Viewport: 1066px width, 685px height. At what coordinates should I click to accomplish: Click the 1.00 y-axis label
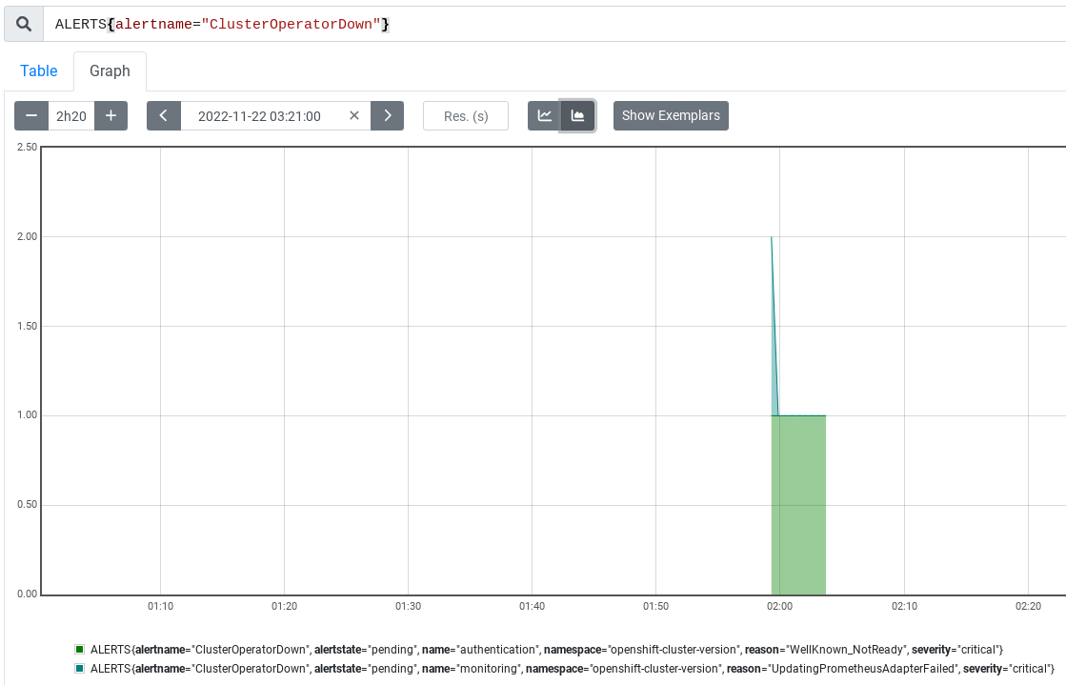coord(28,415)
